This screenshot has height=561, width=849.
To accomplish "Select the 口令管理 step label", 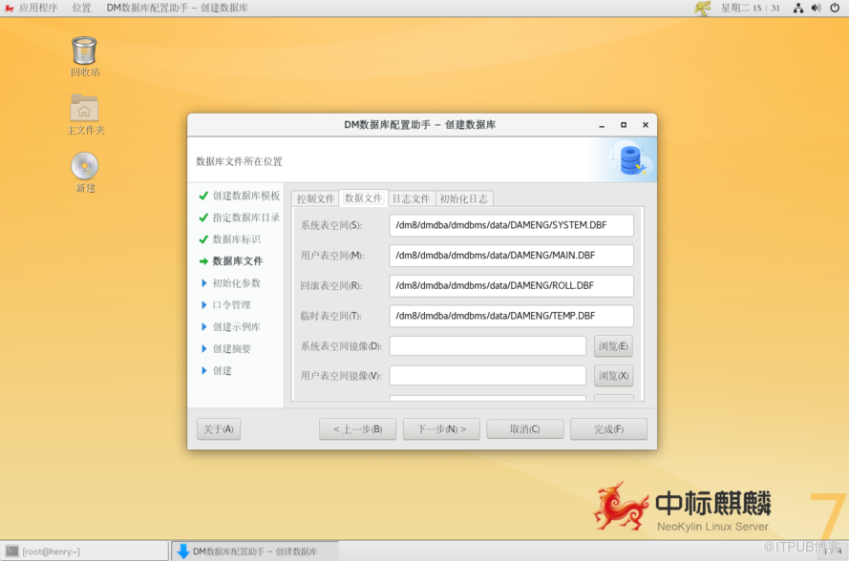I will pos(231,305).
